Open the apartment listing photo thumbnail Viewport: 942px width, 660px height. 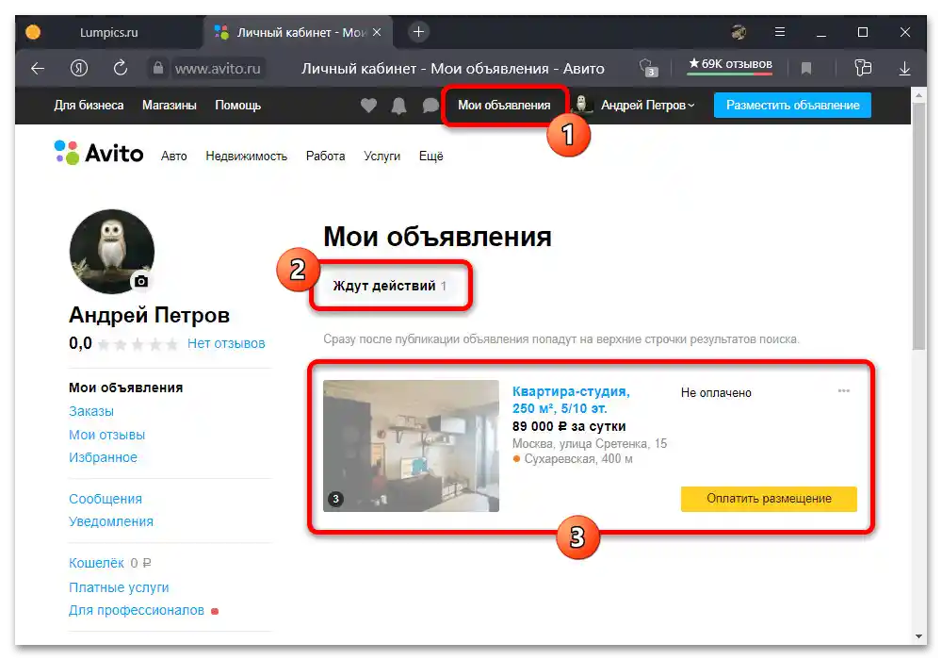[411, 446]
